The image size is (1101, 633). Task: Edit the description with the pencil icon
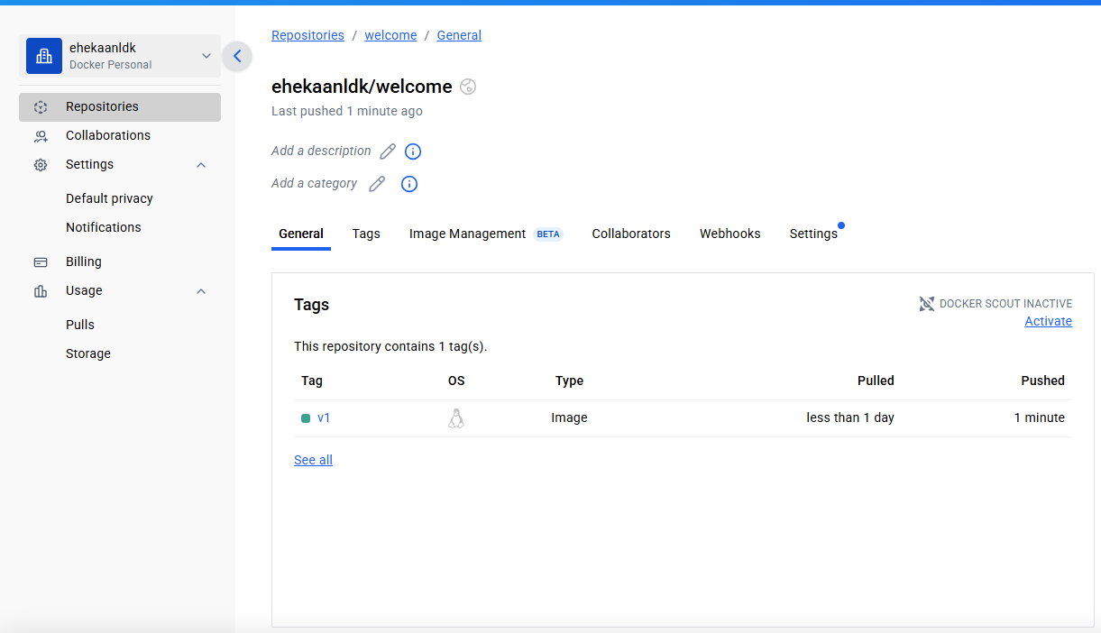(388, 151)
